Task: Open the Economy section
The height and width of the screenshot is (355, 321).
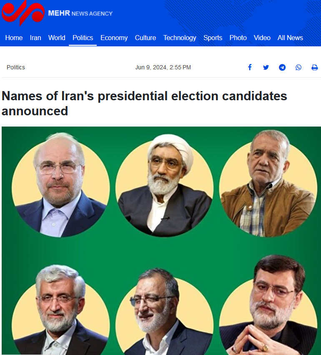Action: coord(114,38)
